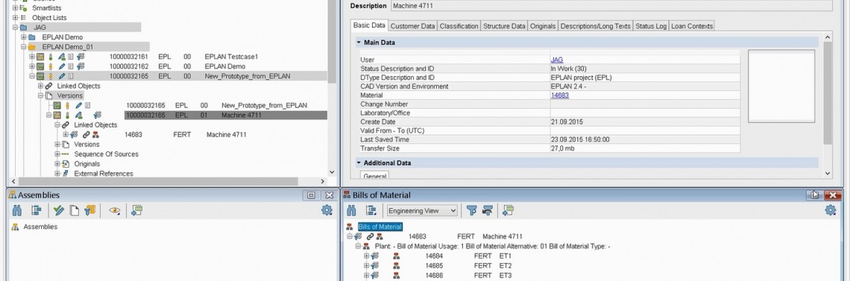
Task: Collapse the JAG folder node
Action: point(15,28)
